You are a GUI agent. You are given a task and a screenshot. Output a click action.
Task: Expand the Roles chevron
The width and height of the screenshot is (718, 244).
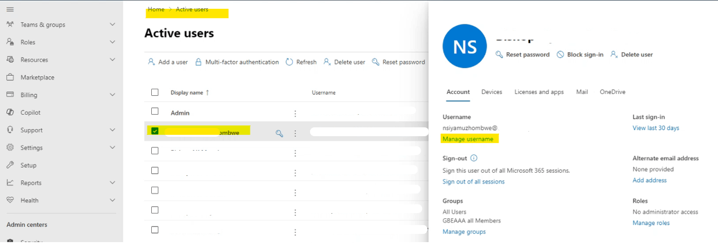pos(112,42)
